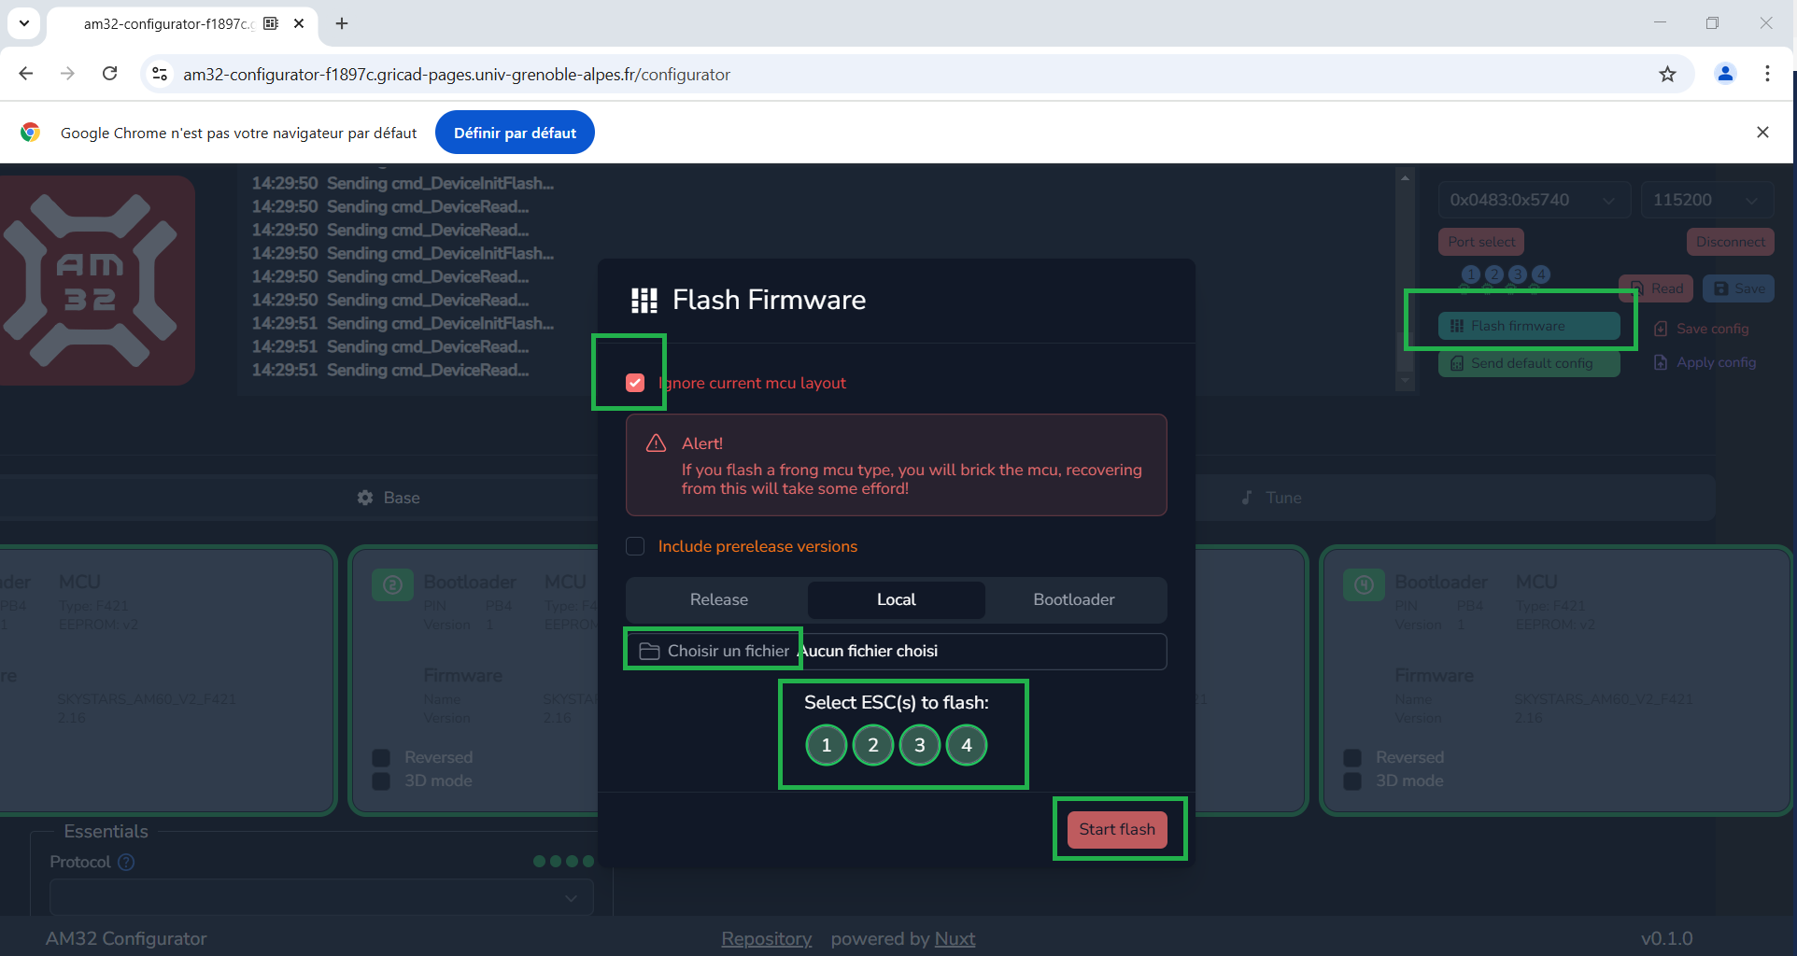Viewport: 1797px width, 956px height.
Task: Click the blue ESC 4 indicator badge
Action: (x=1541, y=274)
